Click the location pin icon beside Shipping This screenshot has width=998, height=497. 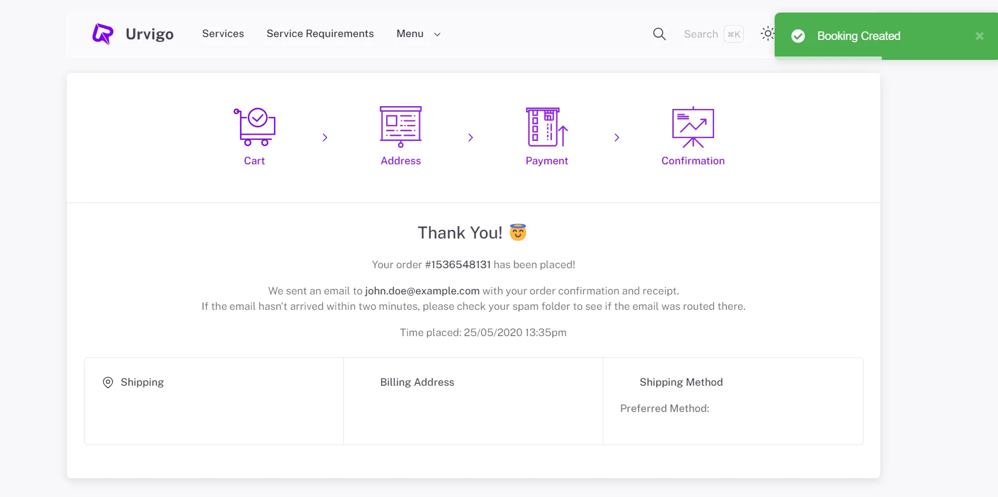click(108, 382)
